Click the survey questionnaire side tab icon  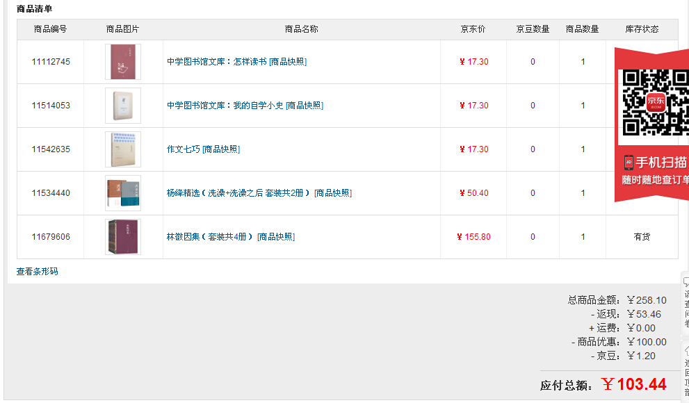(686, 282)
